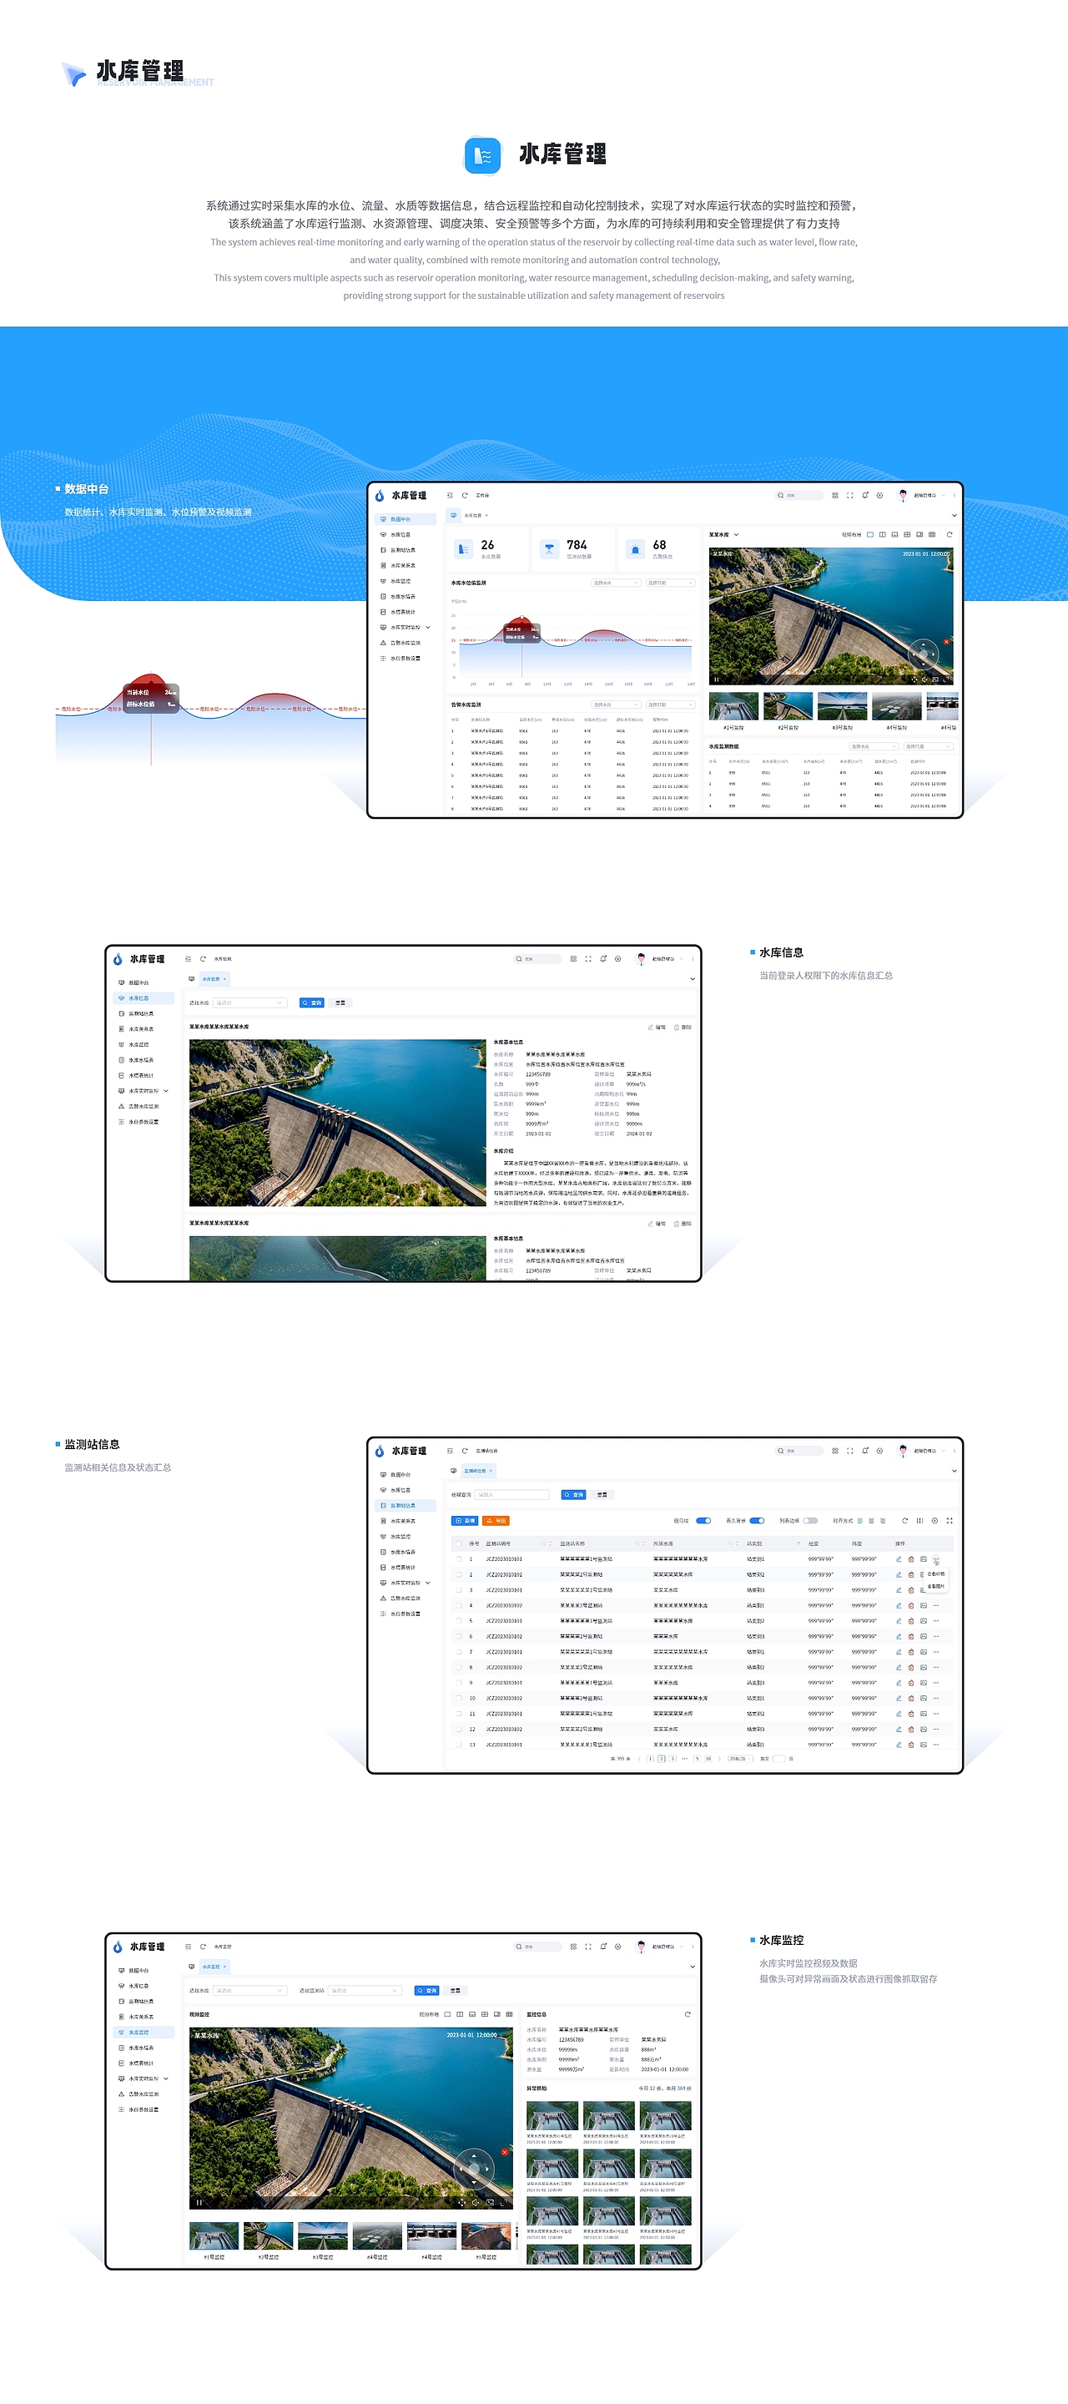The image size is (1068, 2404).
Task: Click the 新增 button in the 监测站信息 window
Action: [x=465, y=1520]
